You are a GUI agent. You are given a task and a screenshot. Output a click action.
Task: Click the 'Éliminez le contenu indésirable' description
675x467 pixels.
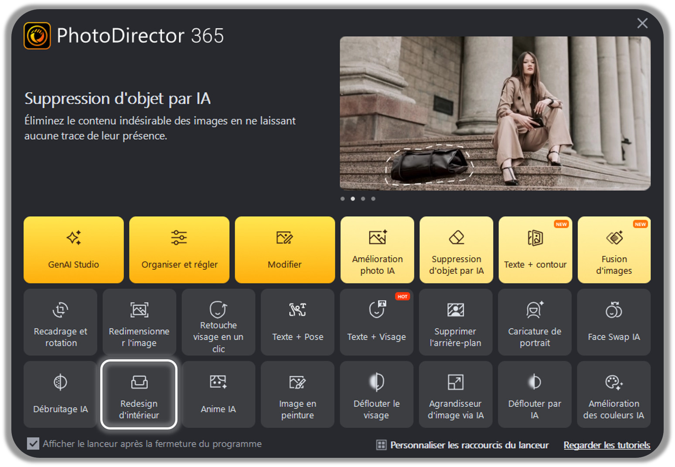point(160,128)
